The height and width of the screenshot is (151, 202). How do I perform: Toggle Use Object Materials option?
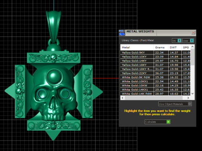(x=175, y=104)
